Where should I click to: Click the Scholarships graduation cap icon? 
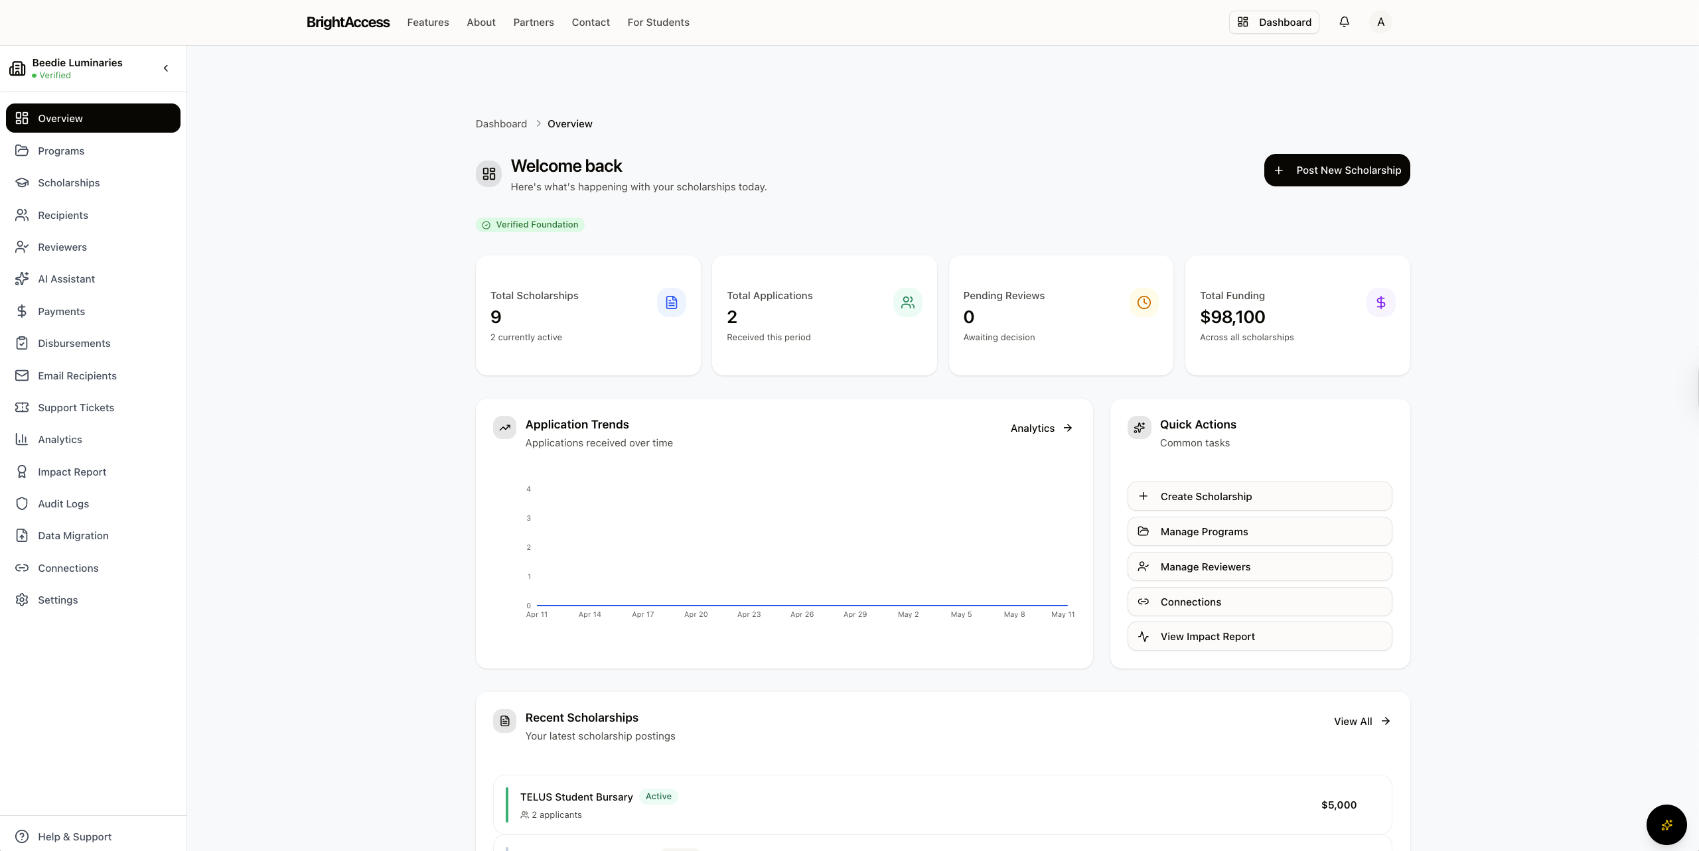point(22,182)
